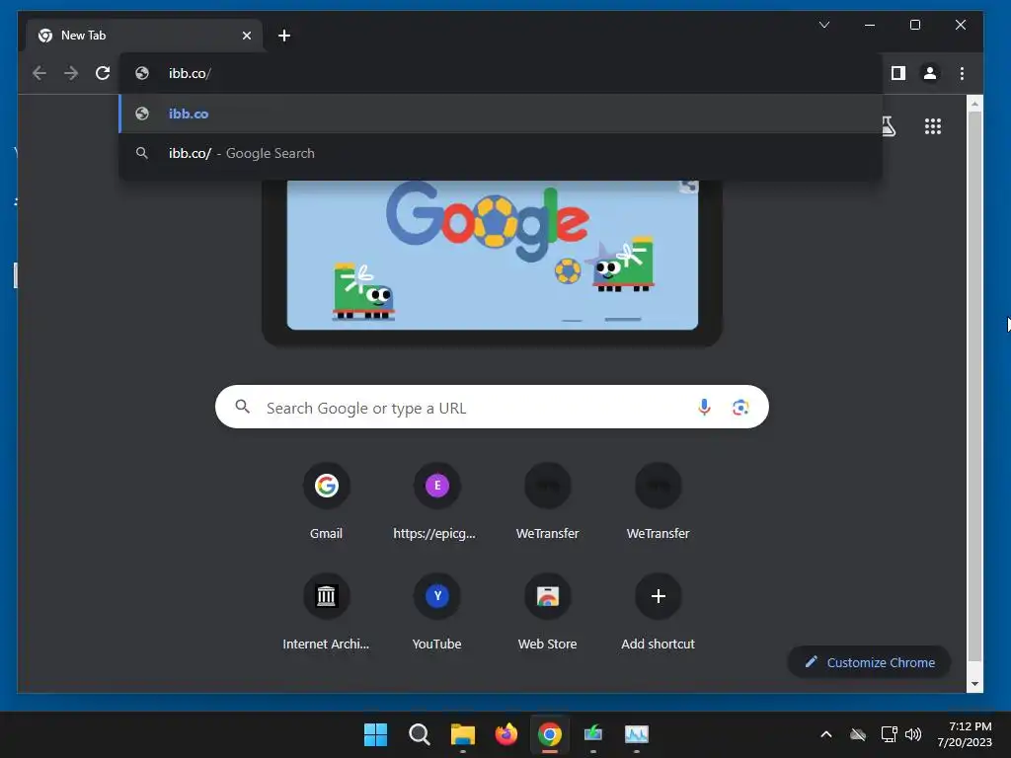Click the magnifier icon in the search box
The image size is (1011, 758).
tap(243, 407)
